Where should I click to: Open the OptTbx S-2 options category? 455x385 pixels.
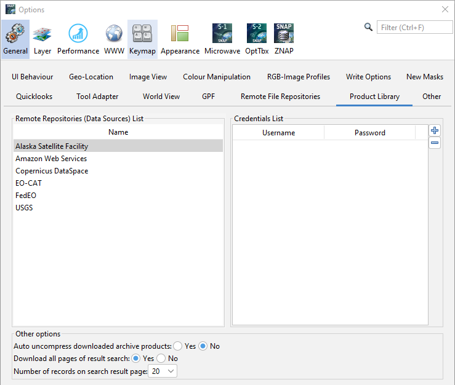(257, 39)
